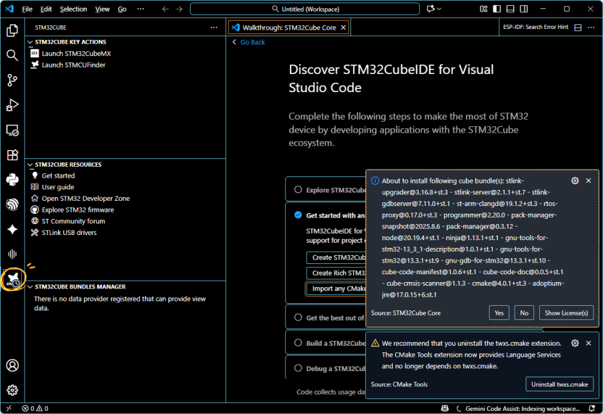Dismiss the twxs.cmake recommendation notification
The height and width of the screenshot is (414, 603).
tap(588, 343)
